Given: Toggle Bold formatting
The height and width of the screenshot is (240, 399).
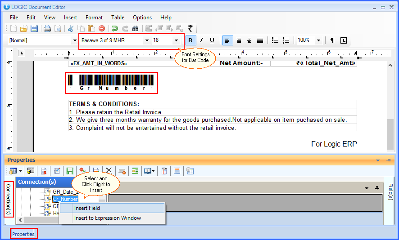Looking at the screenshot, I should (x=190, y=40).
